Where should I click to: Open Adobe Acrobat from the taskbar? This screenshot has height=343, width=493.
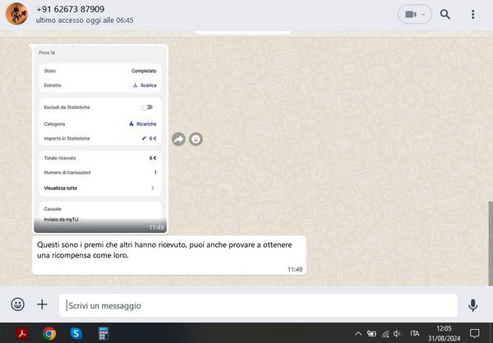pos(22,333)
